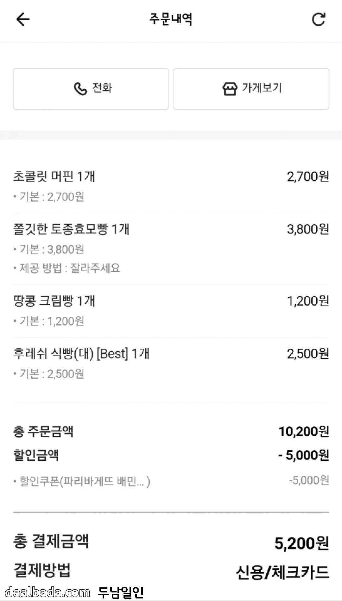
Task: Tap the 땅콩 크림빵 1개 item
Action: click(54, 301)
